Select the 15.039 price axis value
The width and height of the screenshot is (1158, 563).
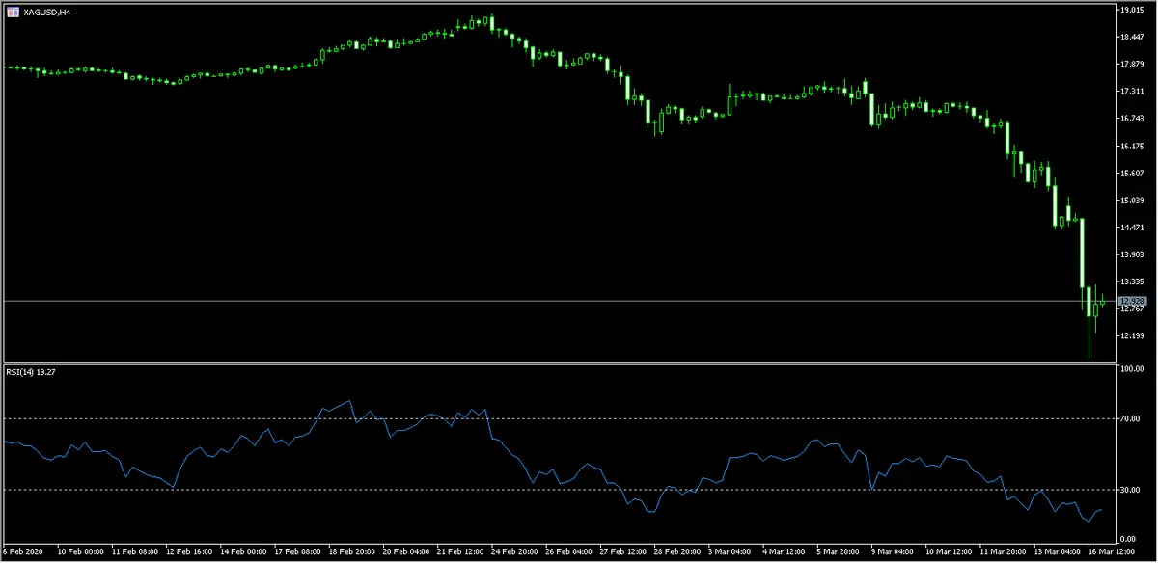[x=1131, y=201]
